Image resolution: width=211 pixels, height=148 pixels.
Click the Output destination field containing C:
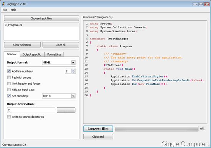coord(31,110)
